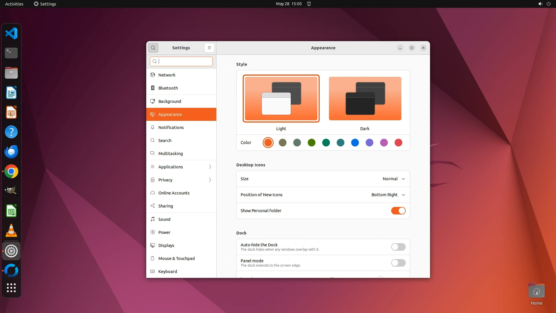Viewport: 556px width, 313px height.
Task: Launch Thunderbird mail from the dock
Action: pos(11,152)
